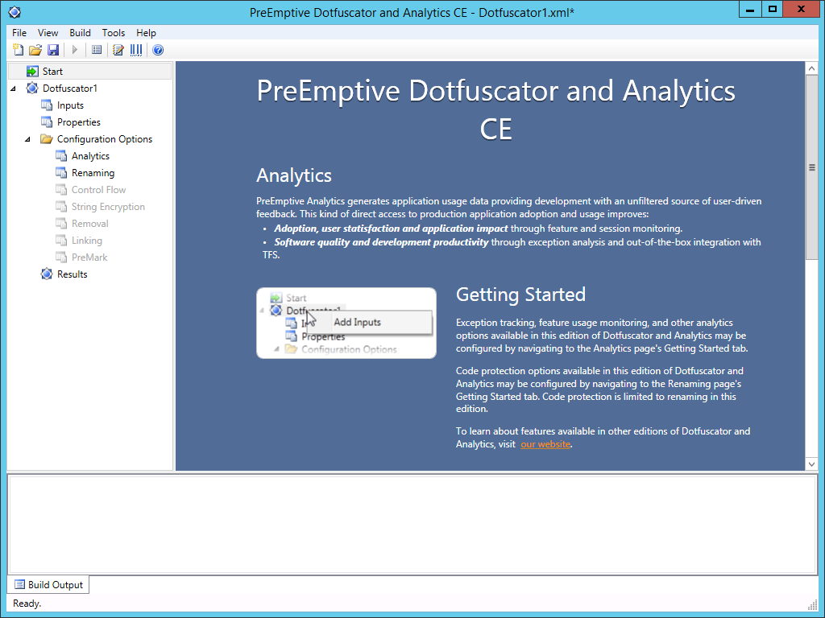The width and height of the screenshot is (825, 618).
Task: Open the Build menu
Action: pos(80,33)
